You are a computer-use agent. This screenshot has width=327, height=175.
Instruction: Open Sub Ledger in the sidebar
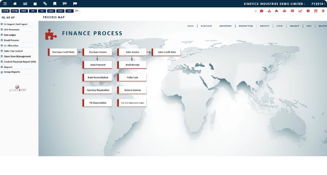10,35
